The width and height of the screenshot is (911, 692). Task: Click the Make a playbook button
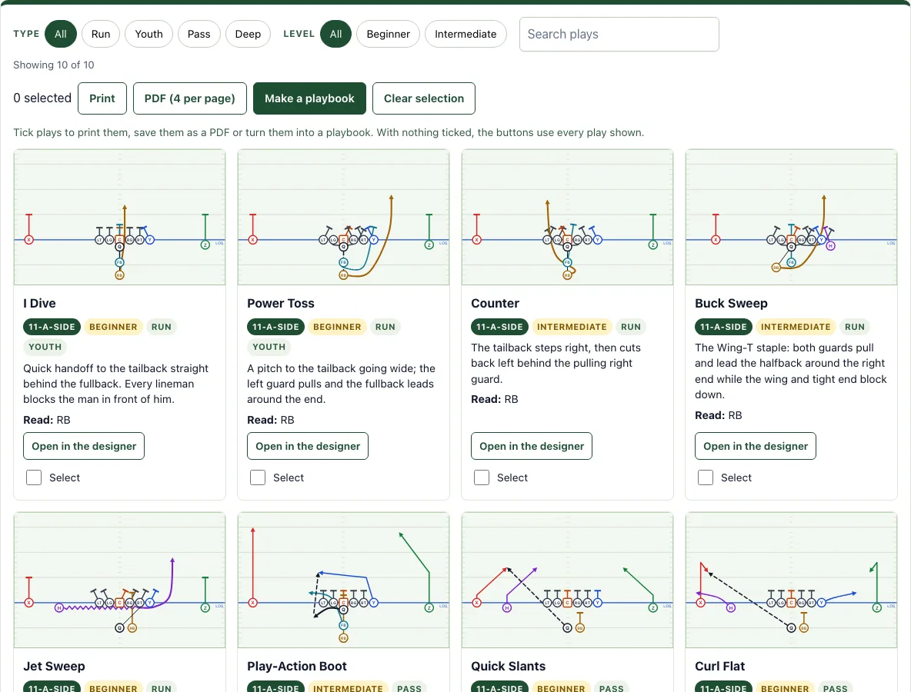(x=309, y=98)
